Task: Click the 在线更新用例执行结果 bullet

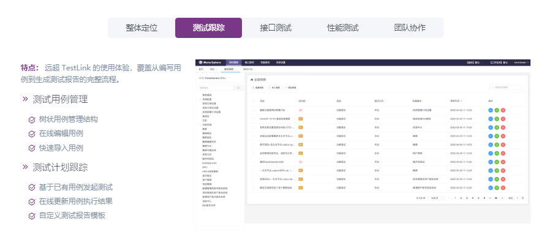Action: coord(76,201)
